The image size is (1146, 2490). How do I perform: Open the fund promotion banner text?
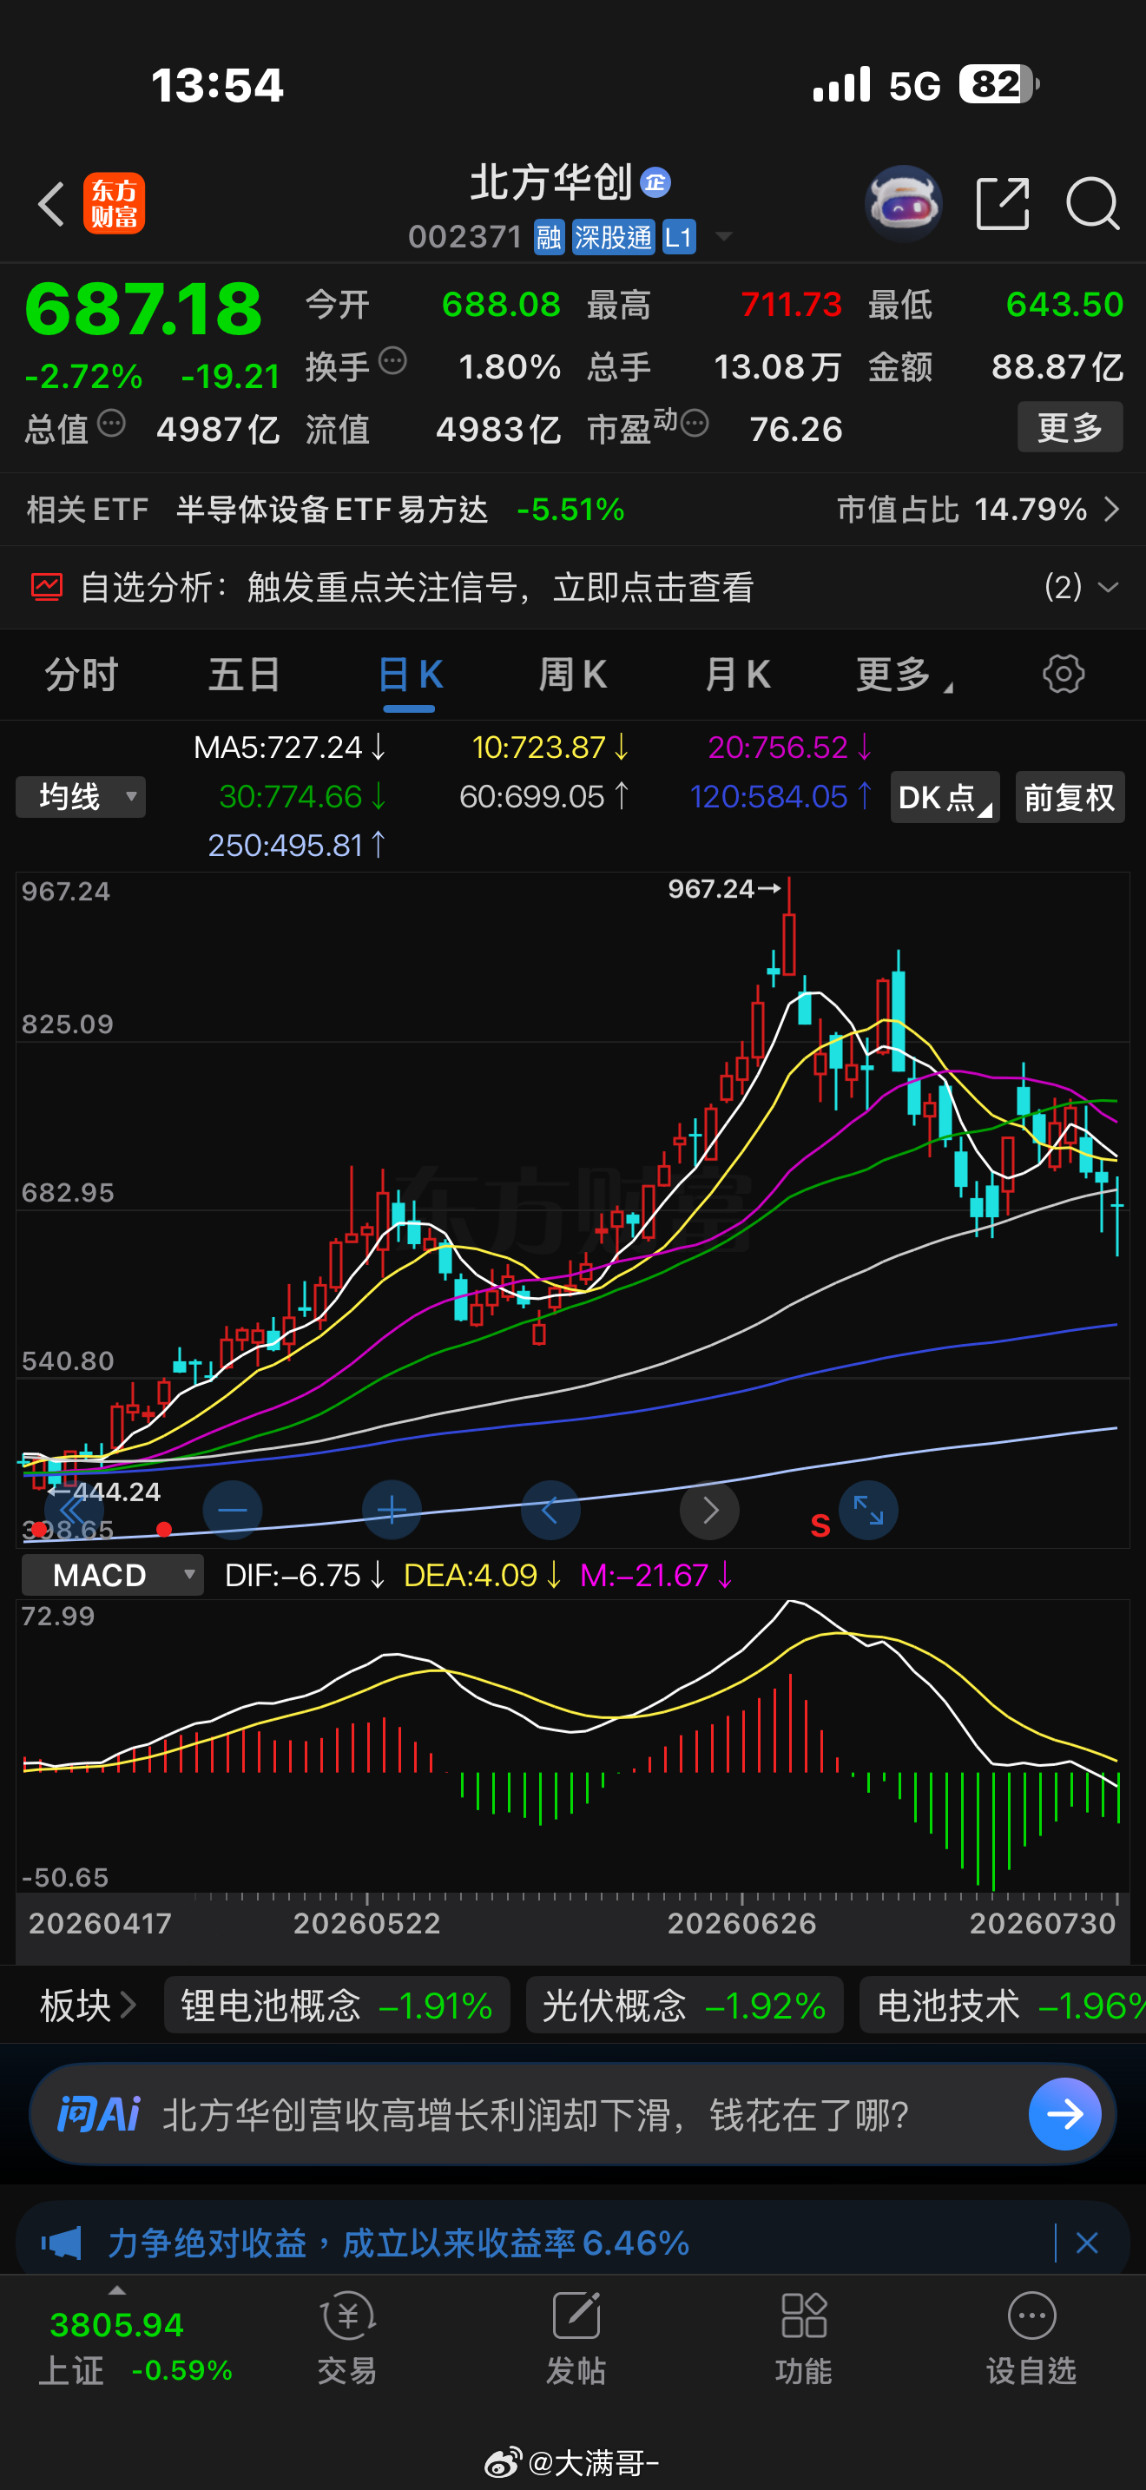(x=398, y=2243)
